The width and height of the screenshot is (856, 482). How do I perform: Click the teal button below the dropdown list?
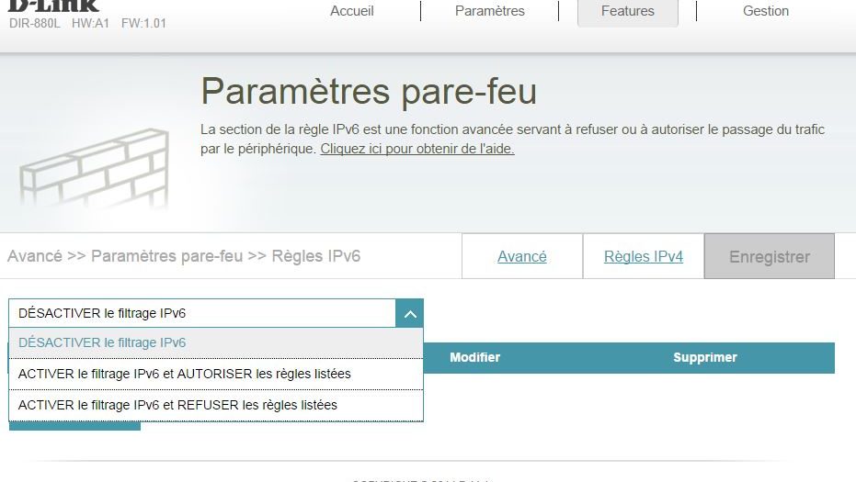(74, 426)
